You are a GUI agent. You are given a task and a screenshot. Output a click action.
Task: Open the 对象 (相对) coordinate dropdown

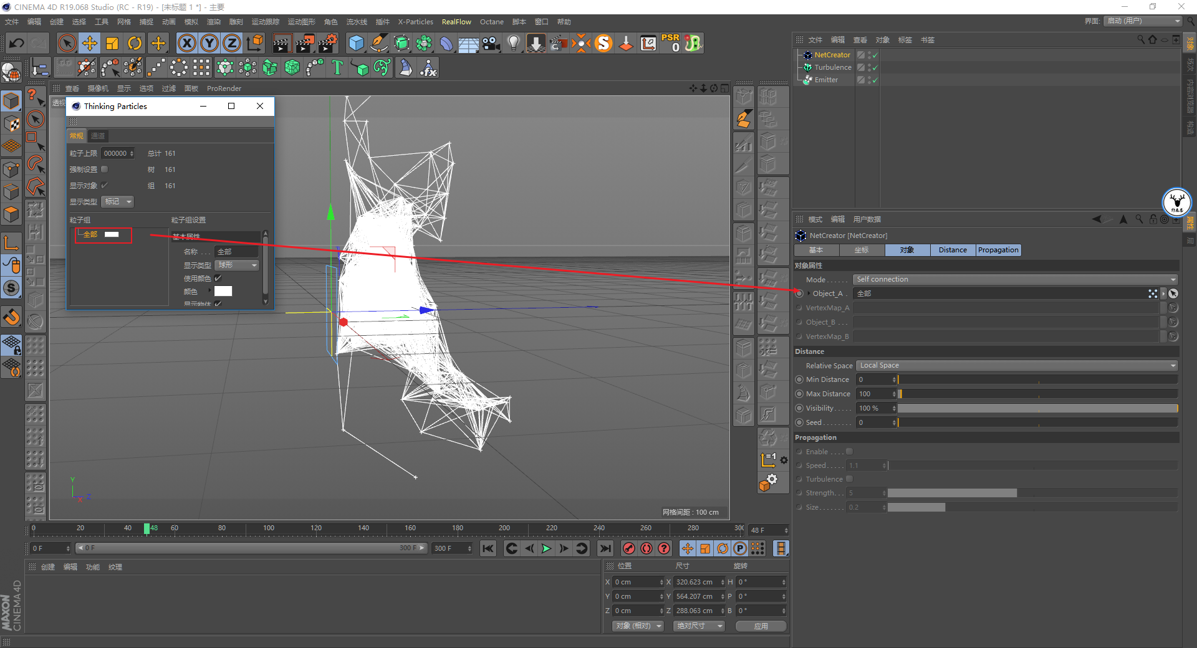[638, 626]
